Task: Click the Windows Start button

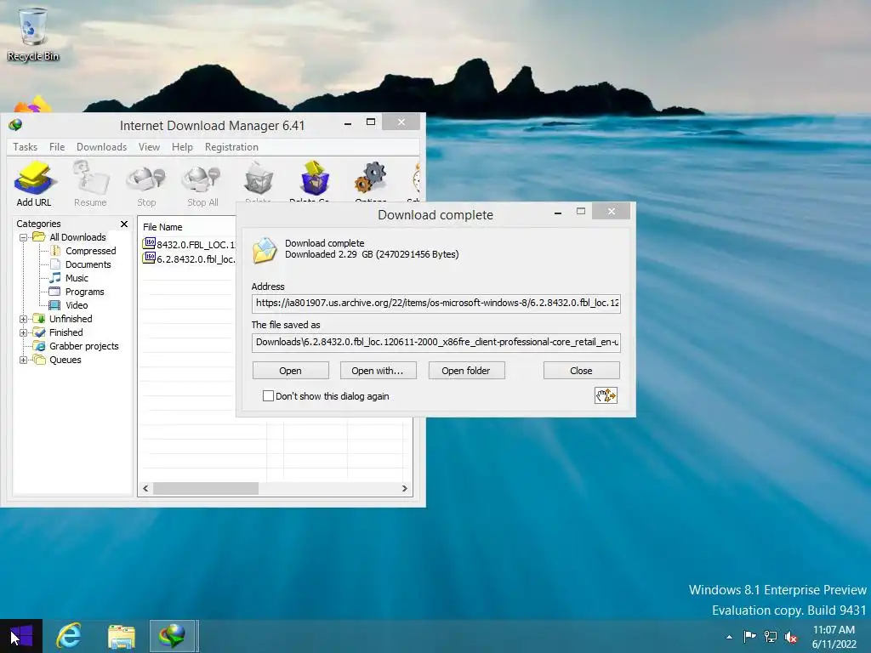Action: (21, 636)
